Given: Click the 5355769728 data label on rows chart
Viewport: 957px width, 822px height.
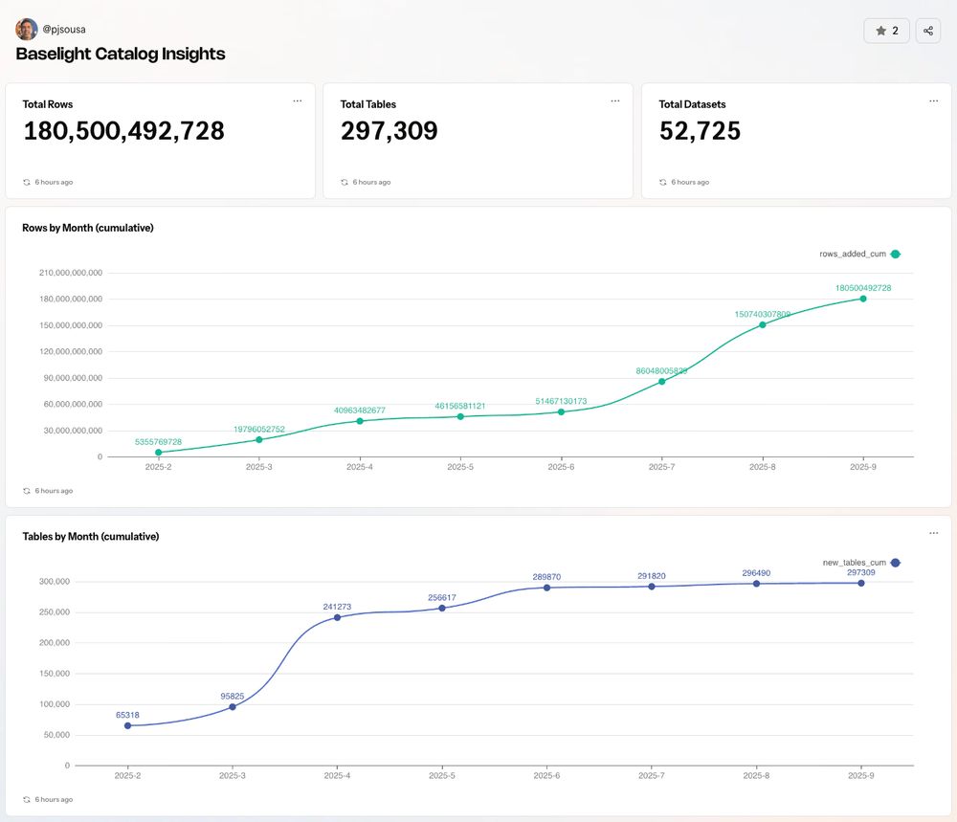Looking at the screenshot, I should click(x=158, y=442).
